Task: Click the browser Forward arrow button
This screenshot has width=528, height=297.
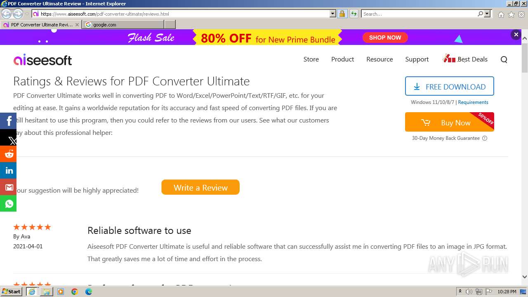Action: point(18,14)
